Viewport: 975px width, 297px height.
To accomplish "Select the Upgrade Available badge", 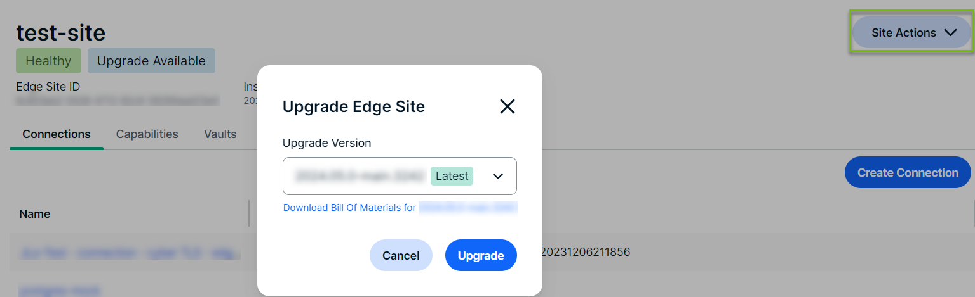I will (x=151, y=61).
